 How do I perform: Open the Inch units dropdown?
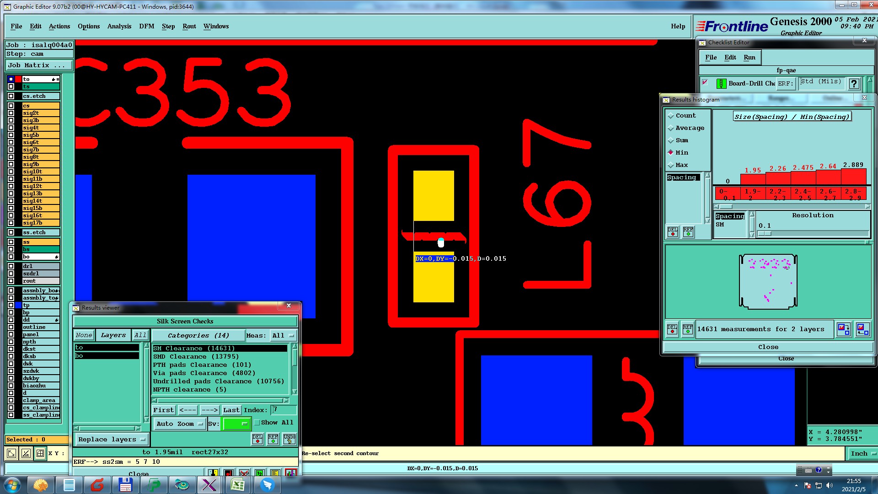pos(862,453)
